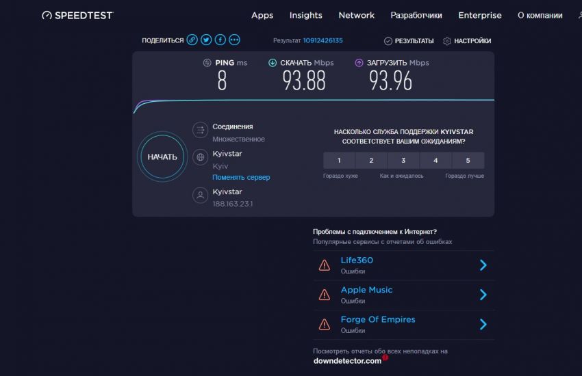The width and height of the screenshot is (582, 376).
Task: Click the Поменять сервер link
Action: (241, 177)
